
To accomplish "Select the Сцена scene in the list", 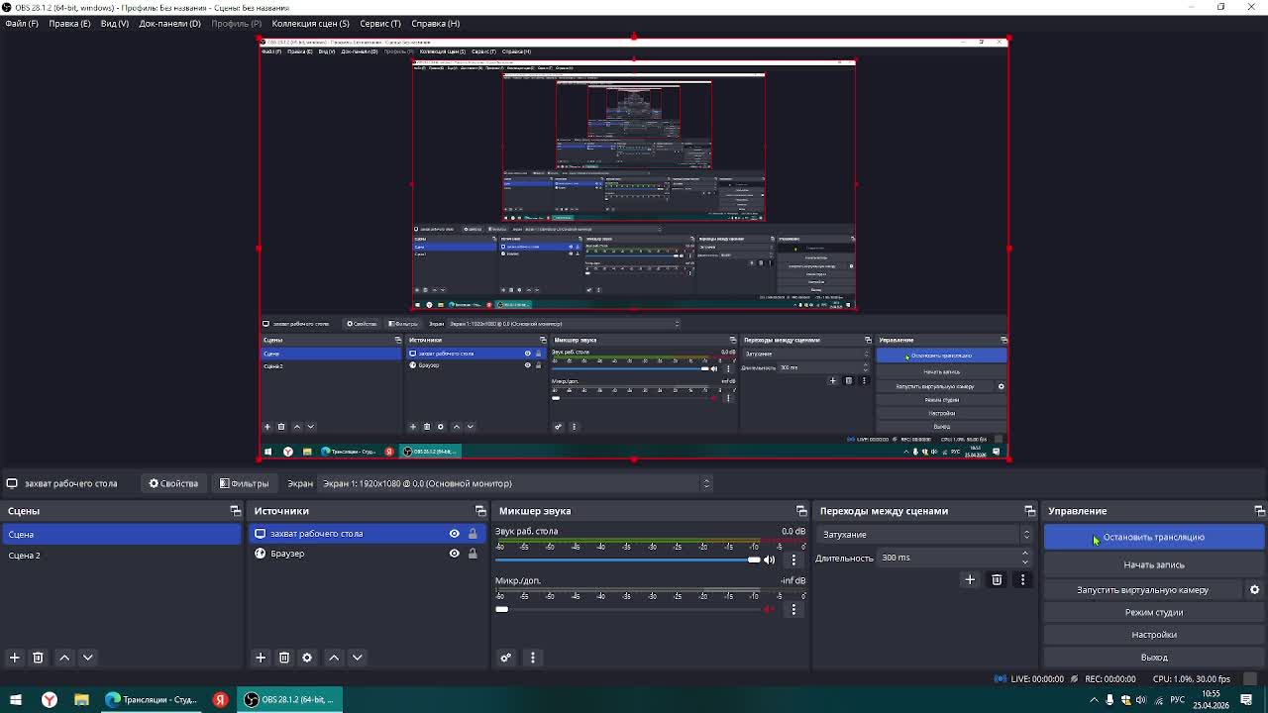I will point(121,535).
